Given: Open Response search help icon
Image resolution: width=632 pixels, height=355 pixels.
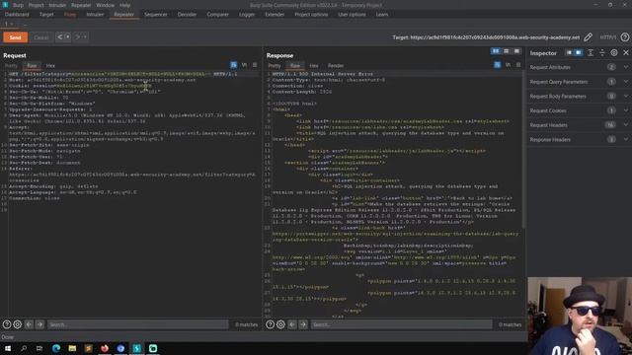Looking at the screenshot, I should (270, 324).
